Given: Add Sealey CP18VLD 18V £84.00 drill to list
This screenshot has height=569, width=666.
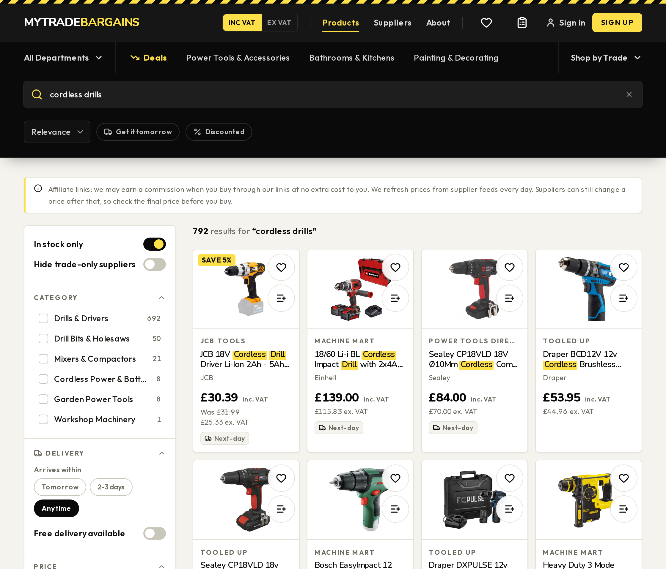Looking at the screenshot, I should pyautogui.click(x=509, y=298).
